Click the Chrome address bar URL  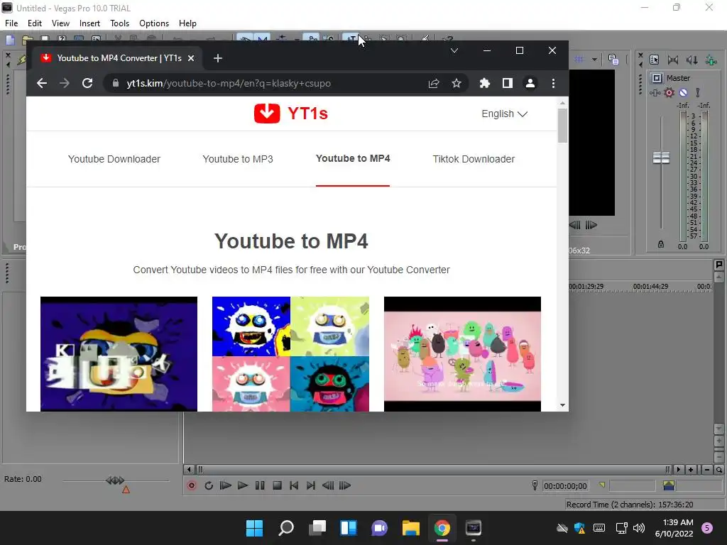[229, 84]
